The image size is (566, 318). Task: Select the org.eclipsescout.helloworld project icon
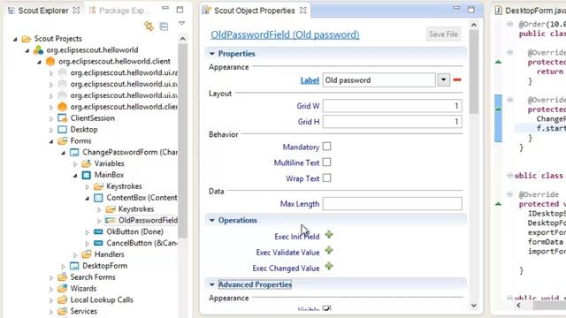click(39, 50)
